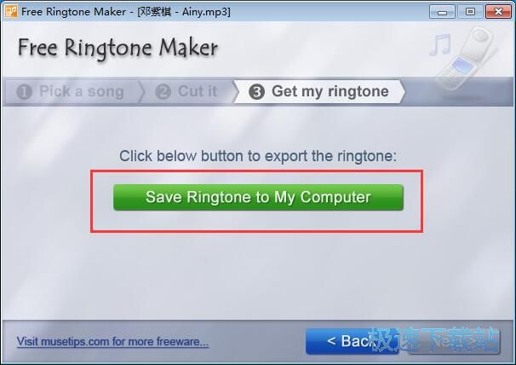The width and height of the screenshot is (516, 365).
Task: Click the step 3 number circle
Action: click(256, 91)
